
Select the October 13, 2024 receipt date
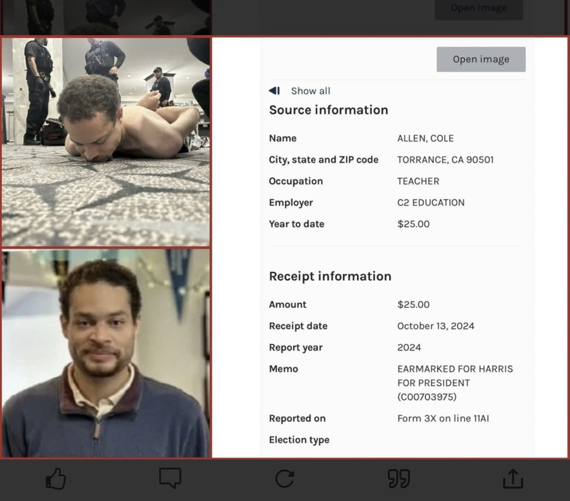[435, 326]
